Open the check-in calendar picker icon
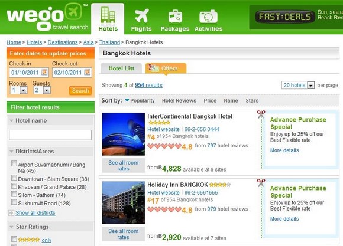 (44, 72)
